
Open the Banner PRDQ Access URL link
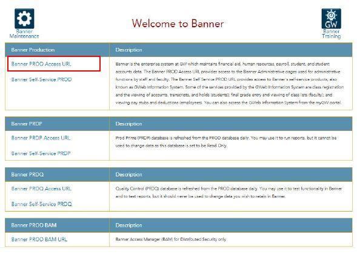pos(41,189)
